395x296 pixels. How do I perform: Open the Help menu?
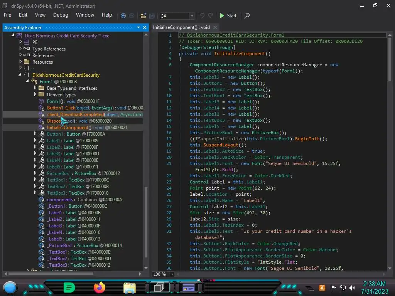coord(107,15)
